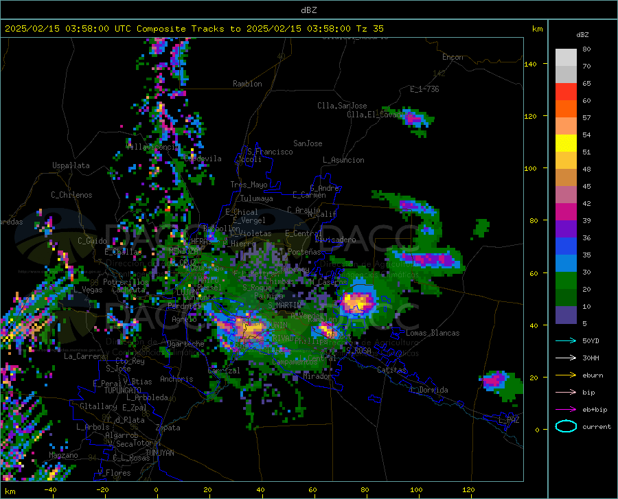The width and height of the screenshot is (618, 499).
Task: Click the Encon map label
Action: pyautogui.click(x=453, y=57)
